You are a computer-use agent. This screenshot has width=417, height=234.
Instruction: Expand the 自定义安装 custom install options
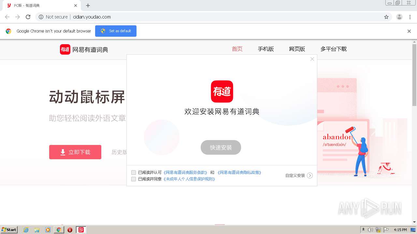[299, 175]
